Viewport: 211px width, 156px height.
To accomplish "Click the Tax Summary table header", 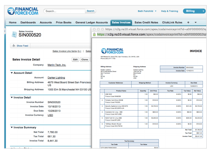I will pos(129,141).
